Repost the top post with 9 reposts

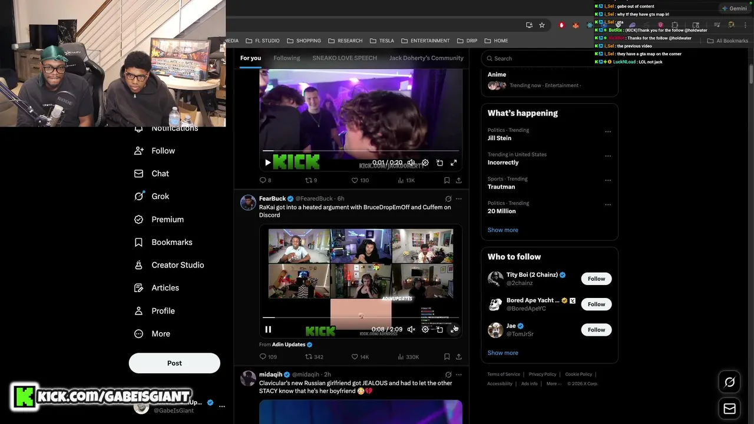coord(311,180)
